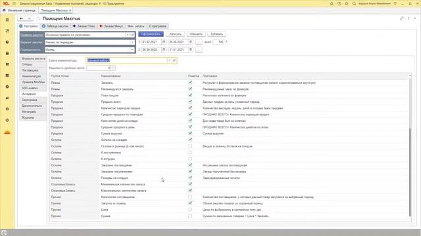Add Помощник Maximus to favorites with the star
Screen dimensions: 421x236
coord(38,18)
